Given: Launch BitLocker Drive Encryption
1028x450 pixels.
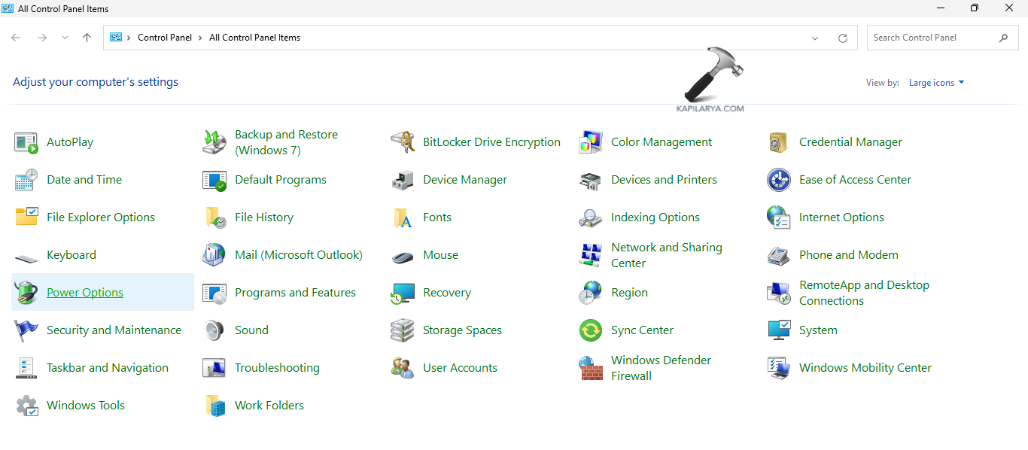Looking at the screenshot, I should [x=491, y=141].
